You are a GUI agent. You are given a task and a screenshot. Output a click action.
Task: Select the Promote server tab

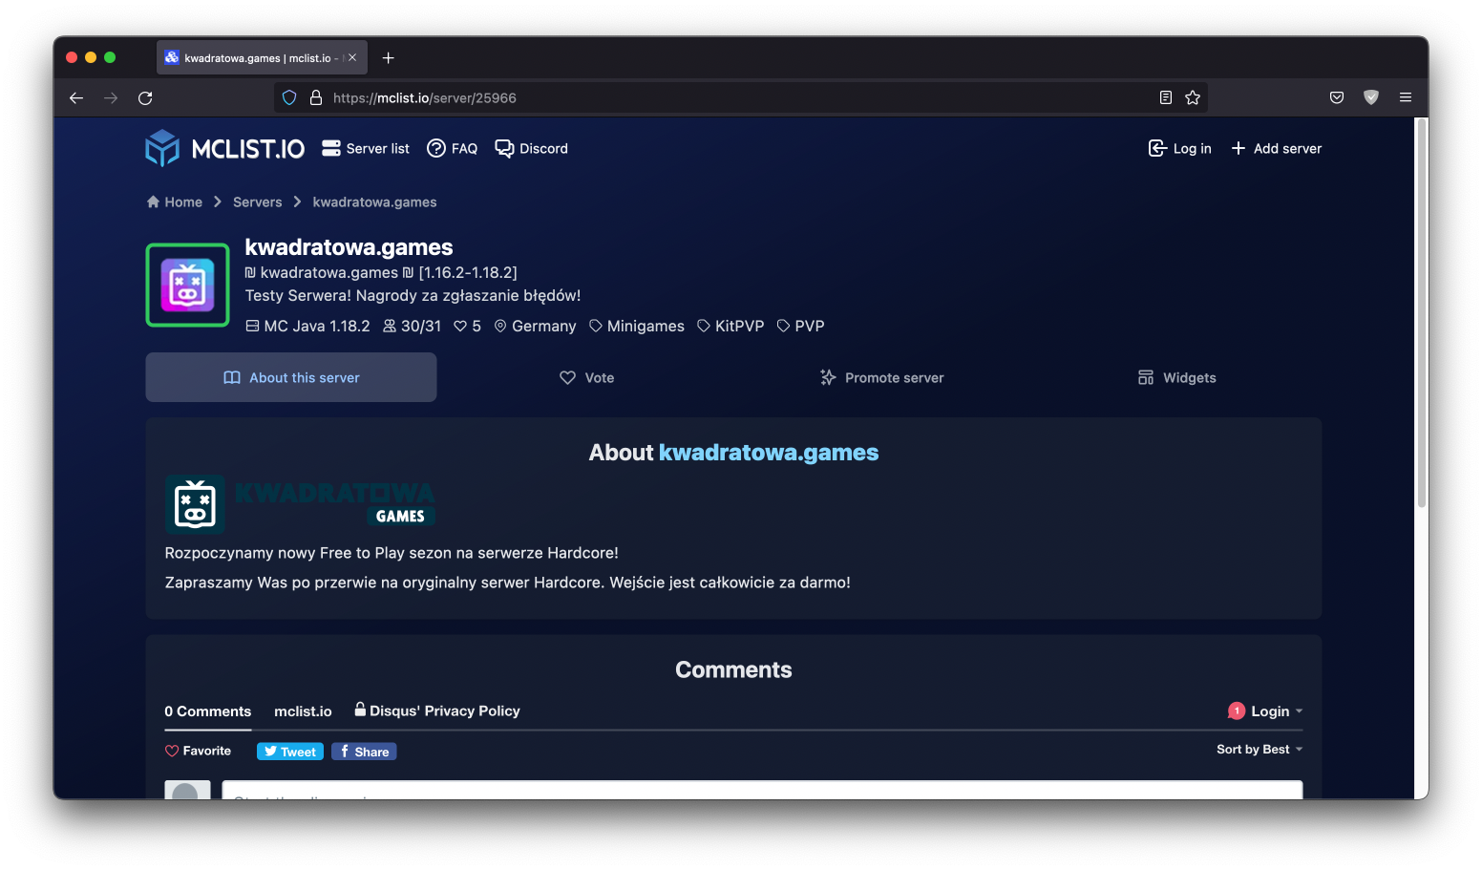click(881, 378)
